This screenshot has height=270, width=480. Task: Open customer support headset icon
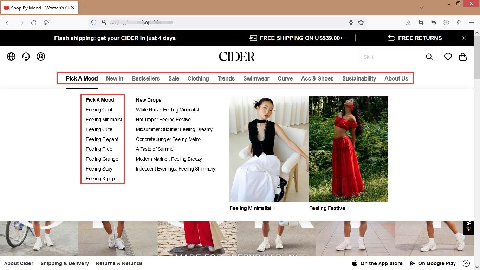point(26,57)
